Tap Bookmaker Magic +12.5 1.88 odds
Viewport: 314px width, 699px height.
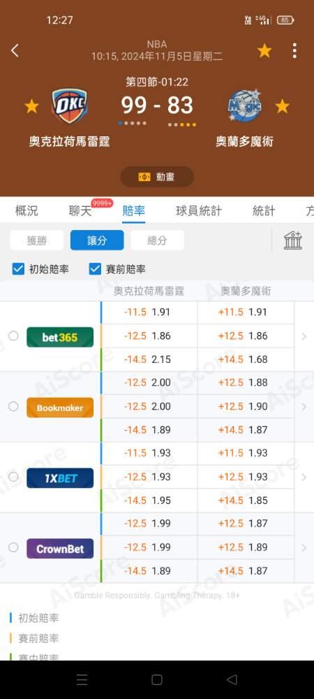click(246, 382)
